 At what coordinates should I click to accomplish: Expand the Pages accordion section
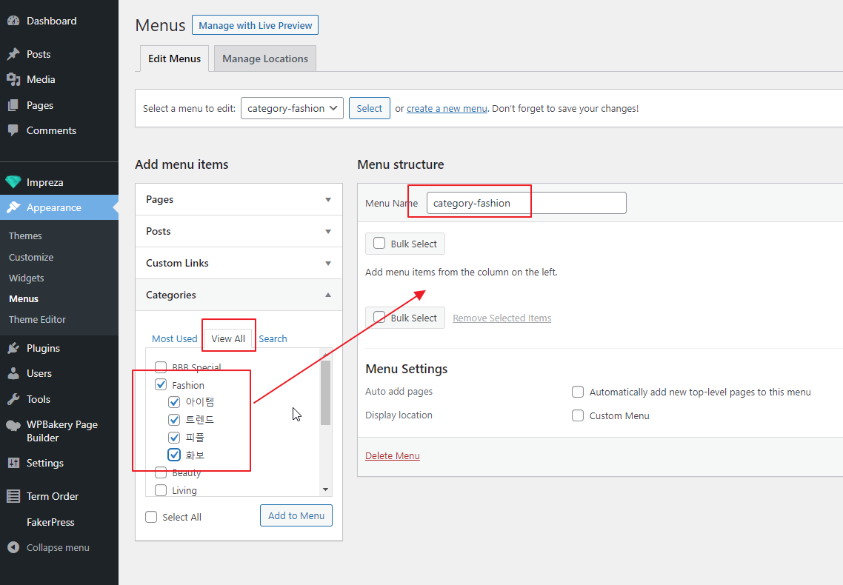point(239,199)
